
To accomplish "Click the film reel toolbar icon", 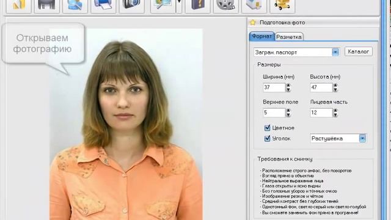I will coord(225,5).
